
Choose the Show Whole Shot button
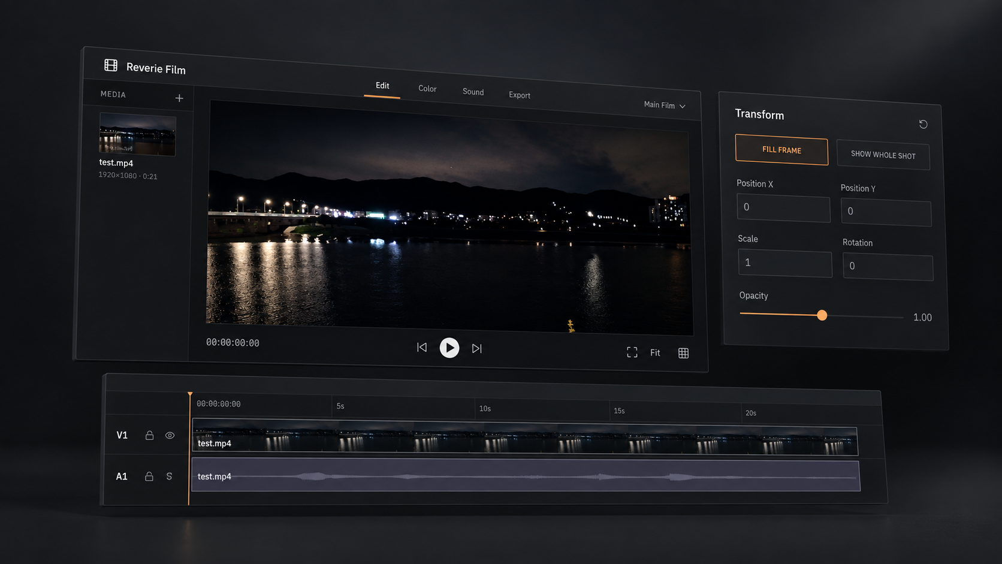point(883,155)
